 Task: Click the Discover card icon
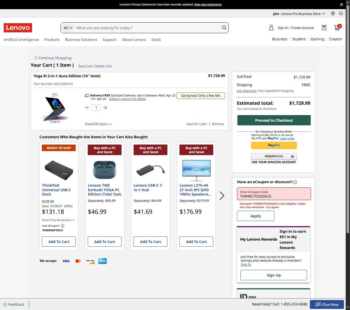[x=90, y=261]
